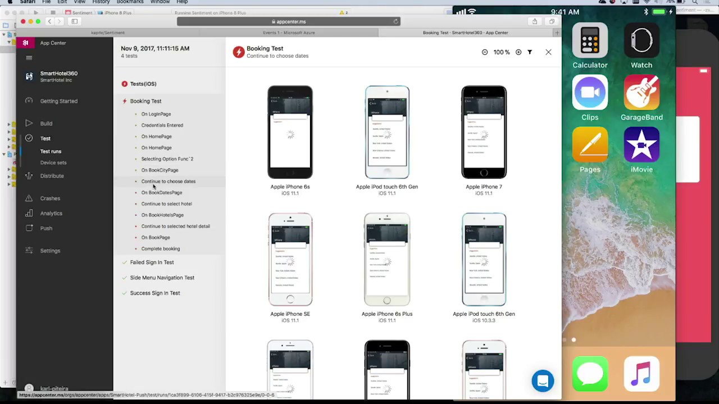Open Settings in App Center sidebar
719x404 pixels.
click(x=50, y=251)
